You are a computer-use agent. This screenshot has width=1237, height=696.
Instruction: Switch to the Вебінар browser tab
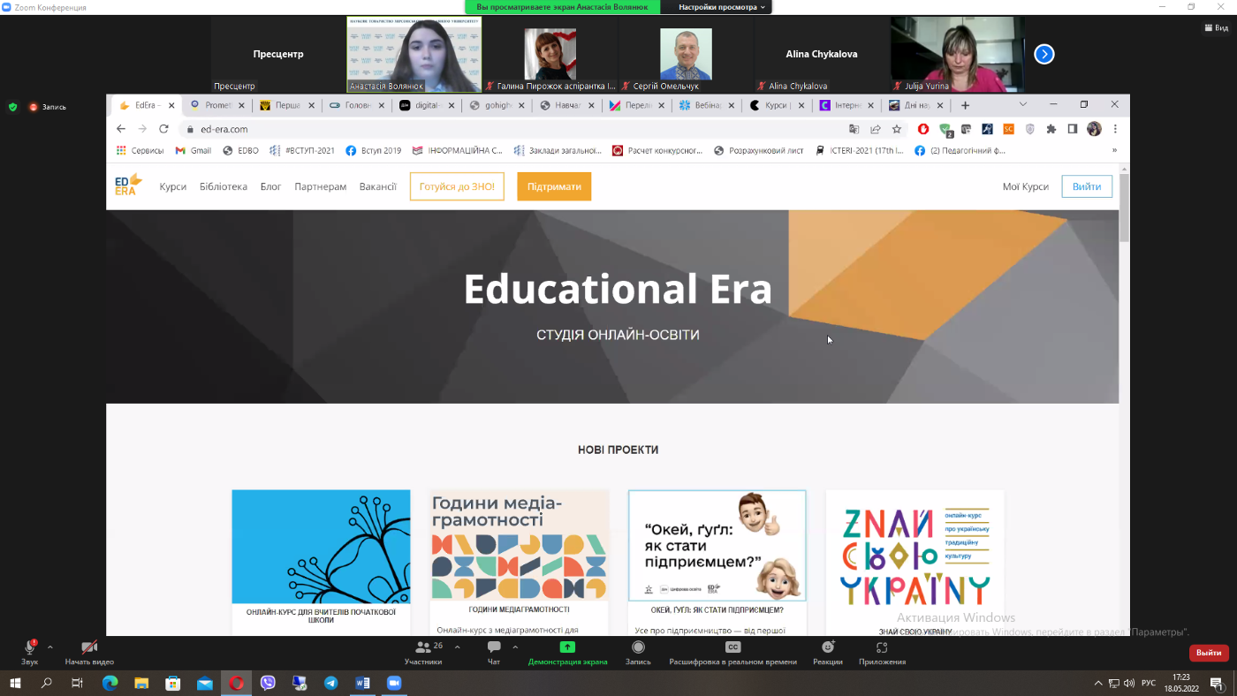coord(707,105)
